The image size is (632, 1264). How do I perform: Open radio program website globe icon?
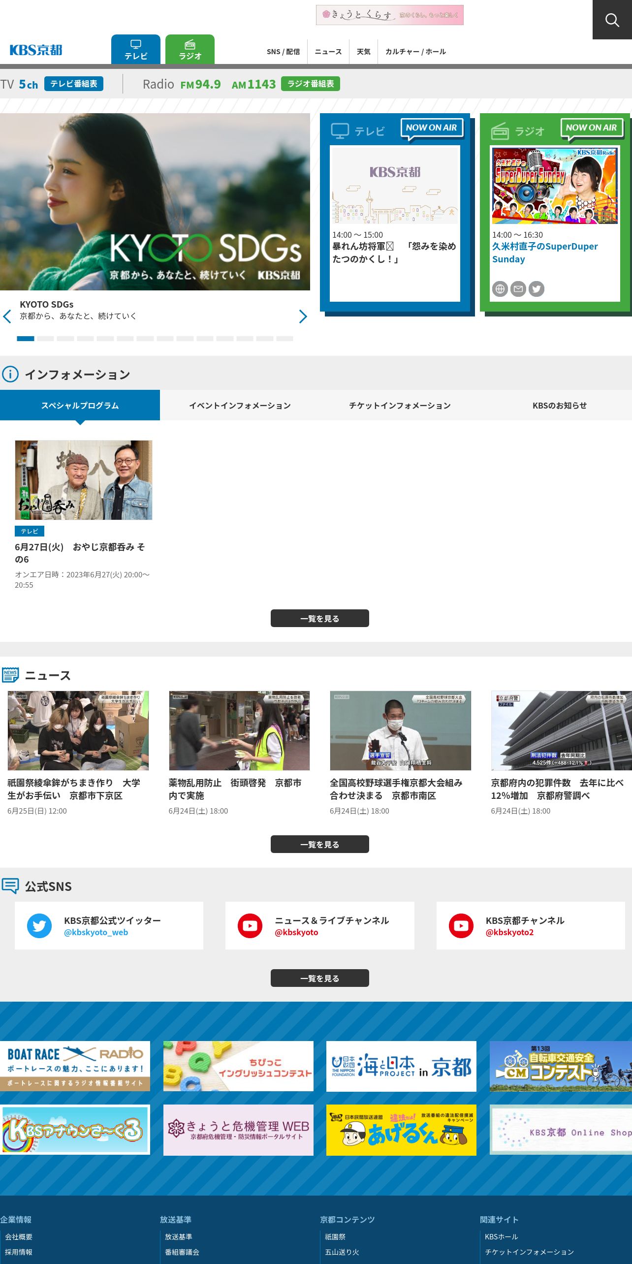coord(500,289)
